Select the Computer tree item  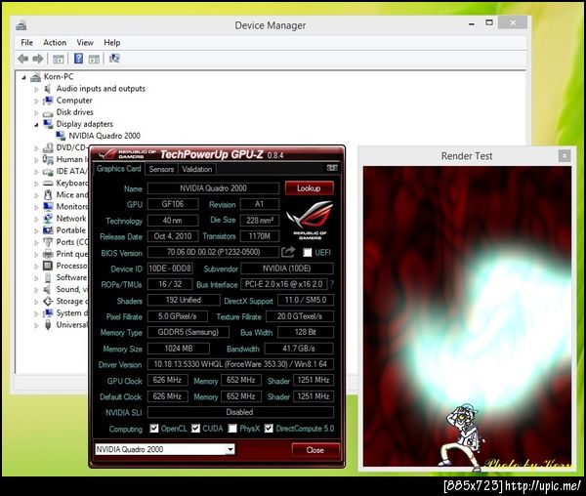tap(74, 101)
